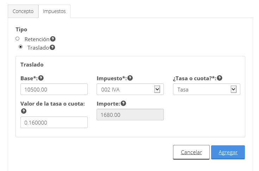The width and height of the screenshot is (259, 171).
Task: Click help icon next to Traslado
Action: pos(52,47)
